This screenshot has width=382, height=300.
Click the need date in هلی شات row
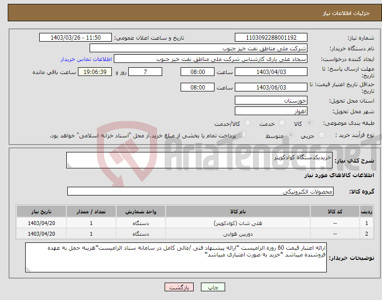[42, 223]
